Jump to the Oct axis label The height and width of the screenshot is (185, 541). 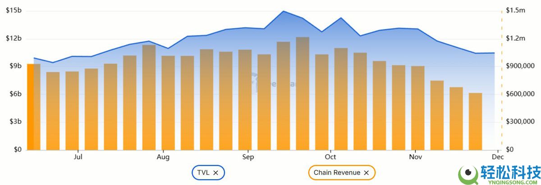click(x=330, y=157)
